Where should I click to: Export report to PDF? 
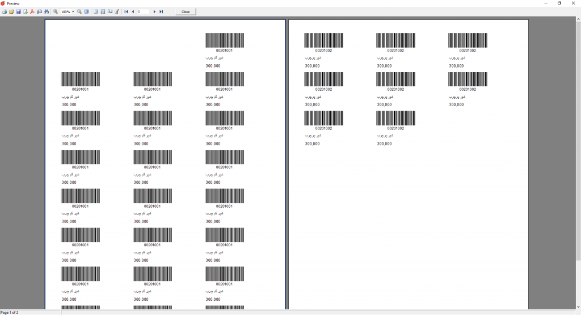(x=32, y=11)
